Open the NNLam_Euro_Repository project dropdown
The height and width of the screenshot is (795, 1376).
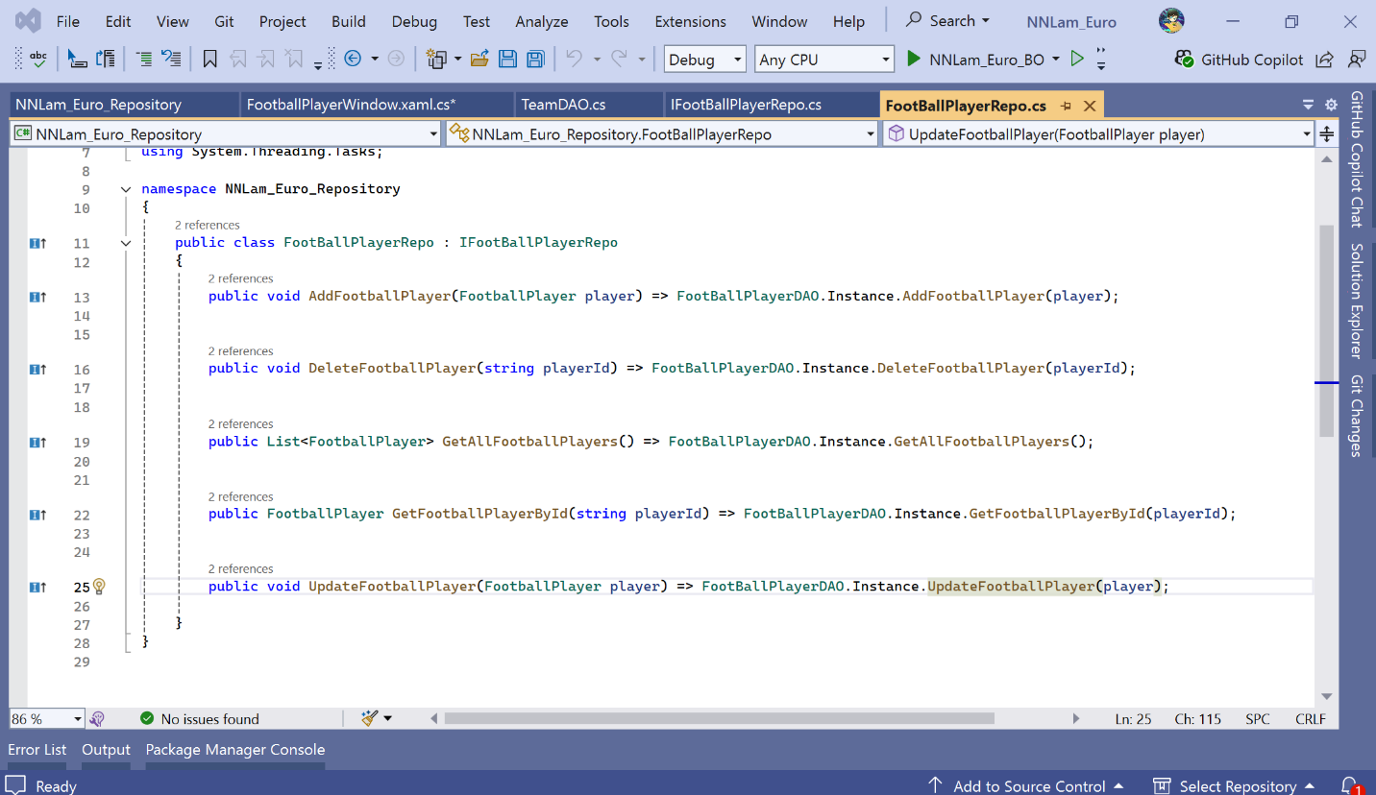(x=226, y=134)
